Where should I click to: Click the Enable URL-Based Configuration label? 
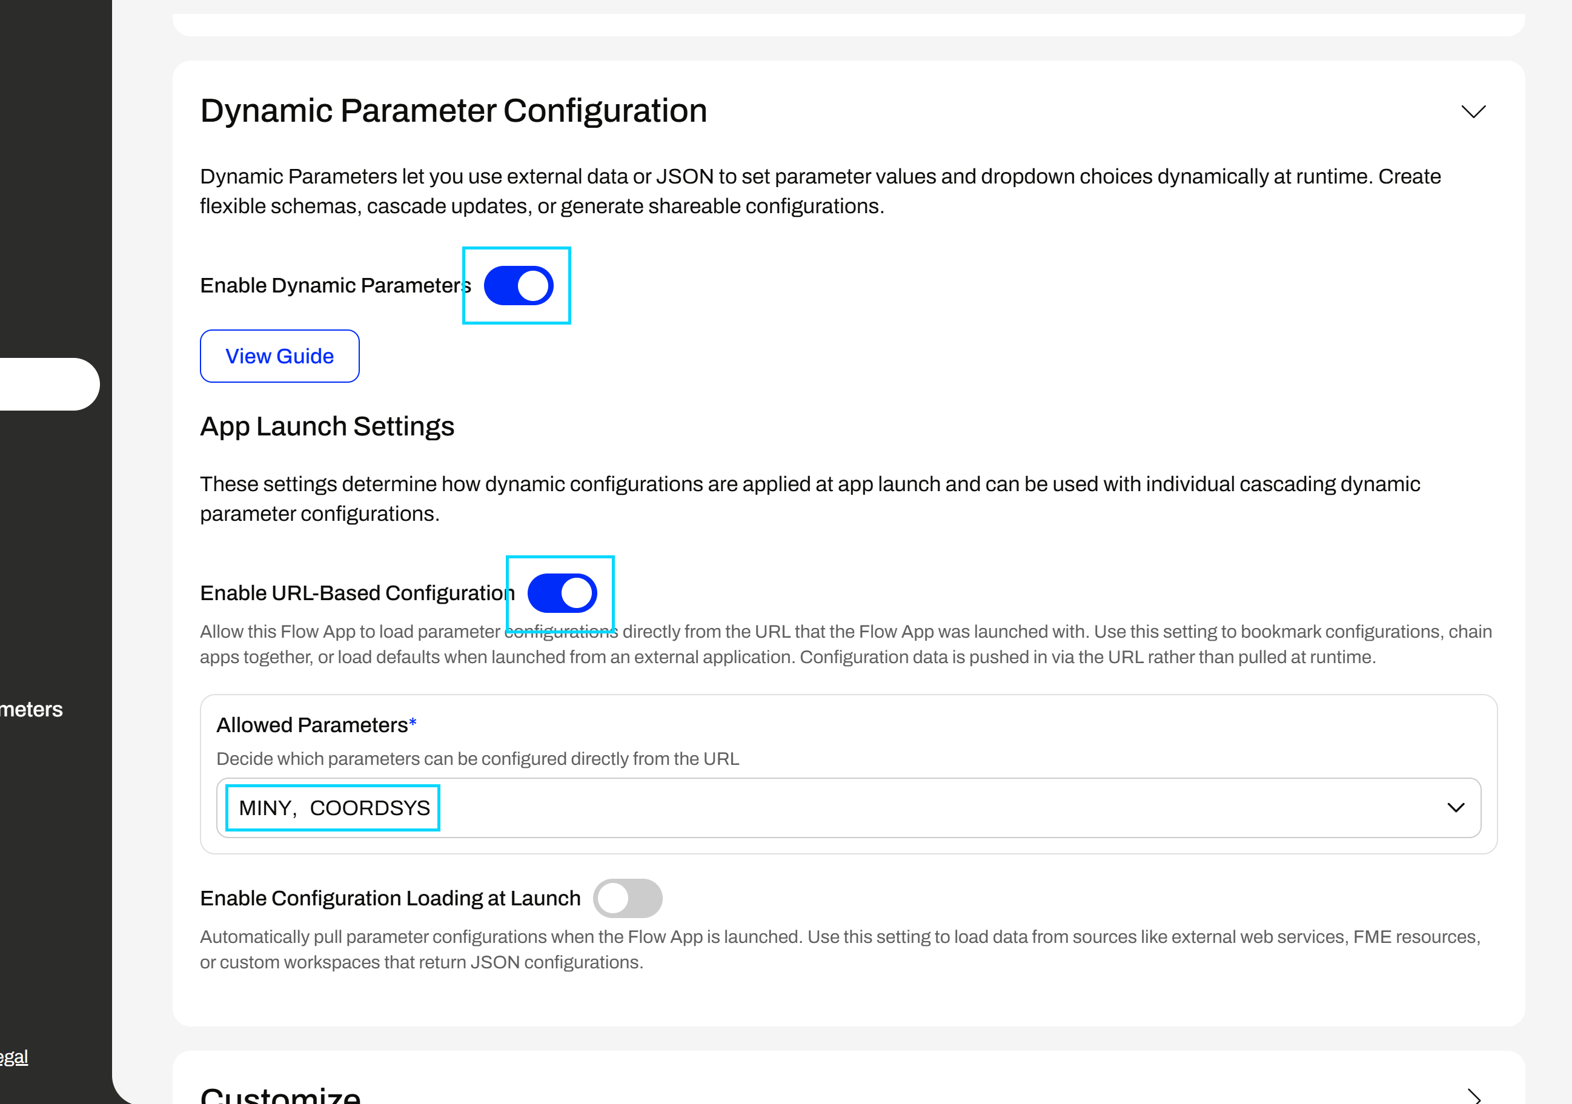tap(357, 593)
